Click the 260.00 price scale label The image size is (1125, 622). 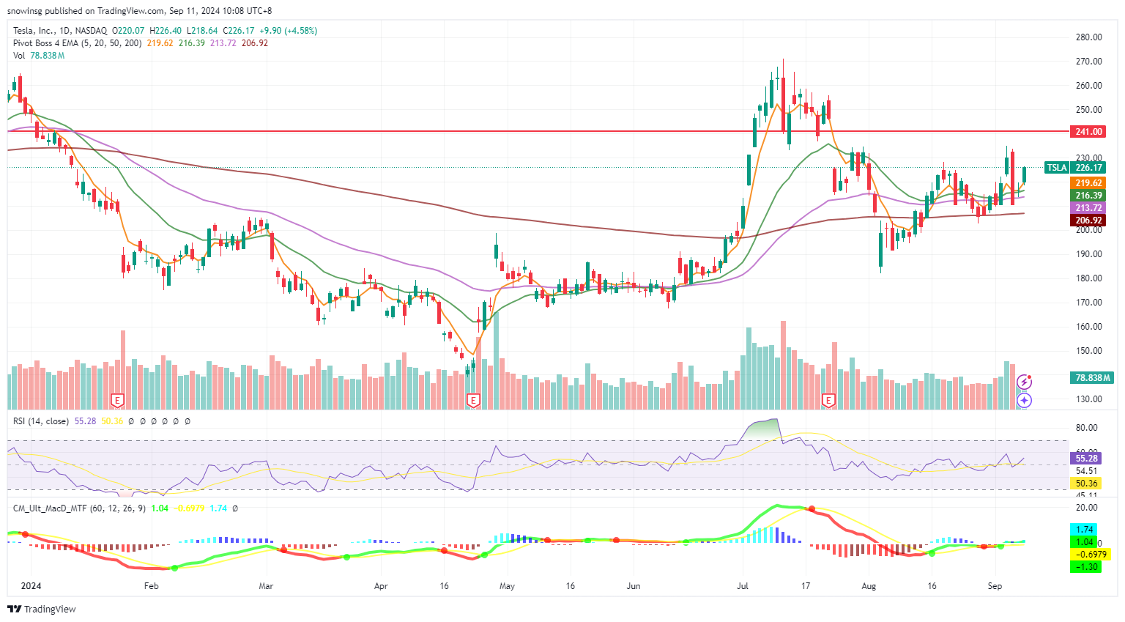pyautogui.click(x=1088, y=86)
